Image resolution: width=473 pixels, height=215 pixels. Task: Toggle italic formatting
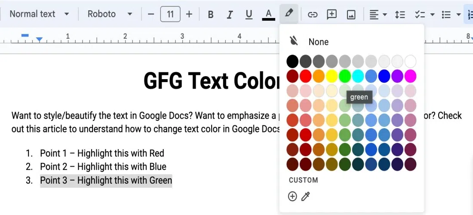click(x=230, y=14)
